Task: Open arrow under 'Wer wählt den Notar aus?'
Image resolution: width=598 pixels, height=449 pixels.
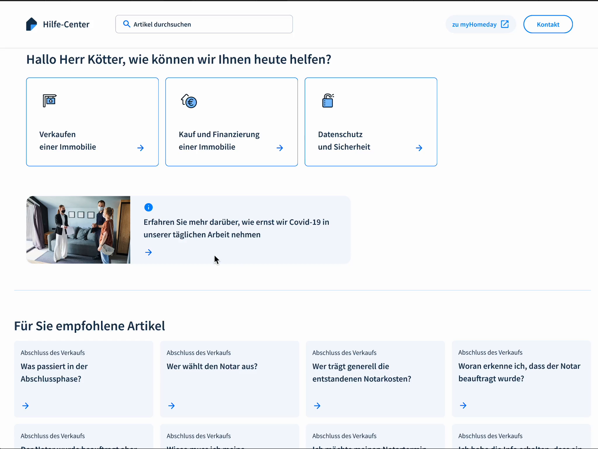Action: pos(171,406)
